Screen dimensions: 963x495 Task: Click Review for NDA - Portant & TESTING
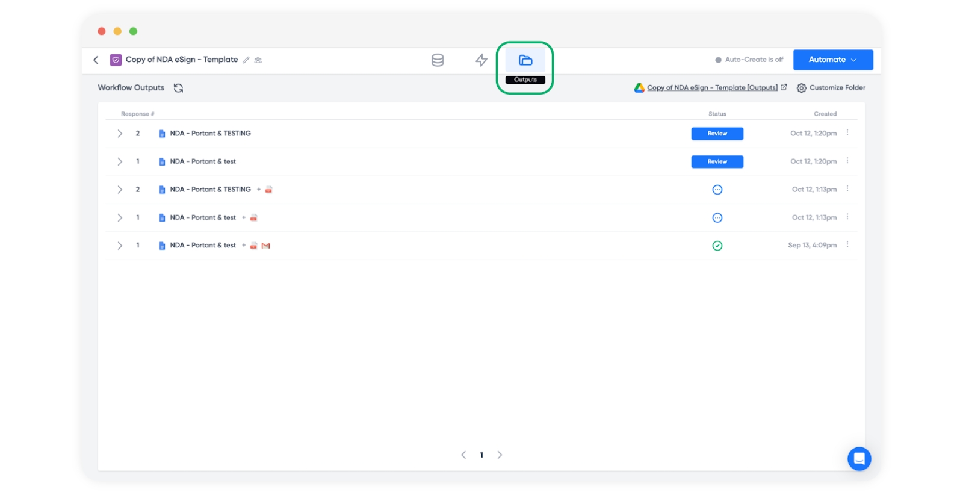(x=717, y=134)
